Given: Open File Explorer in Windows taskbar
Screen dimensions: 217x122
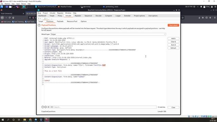Looking at the screenshot, I should 25,120.
